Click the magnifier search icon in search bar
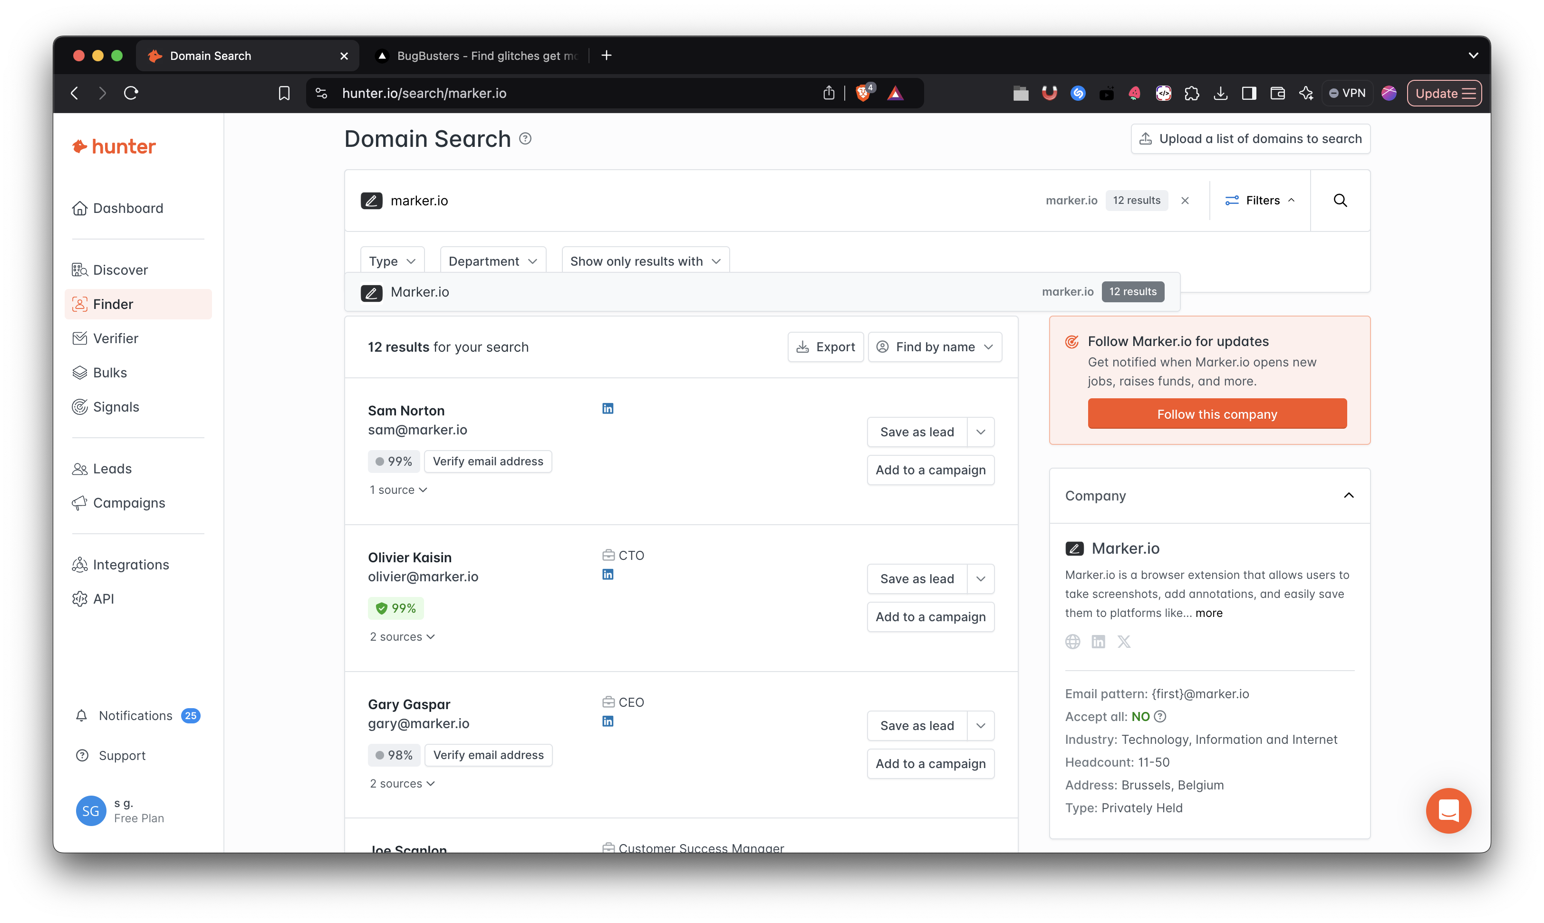 coord(1340,200)
